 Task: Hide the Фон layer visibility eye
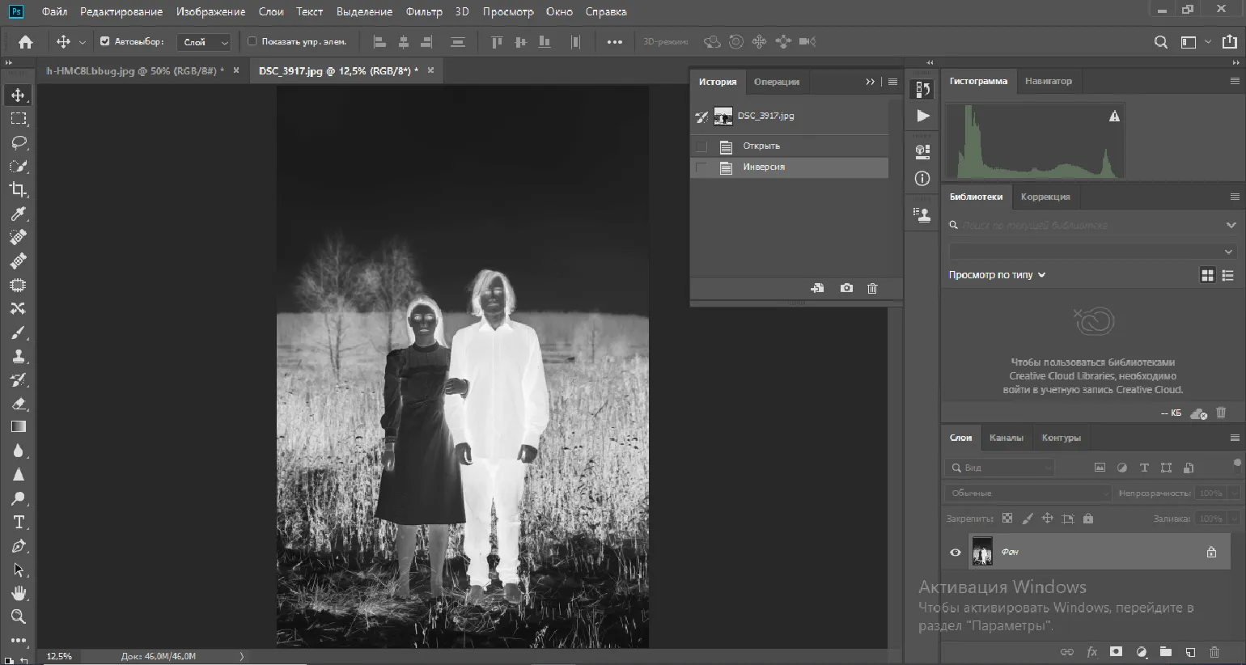tap(956, 553)
